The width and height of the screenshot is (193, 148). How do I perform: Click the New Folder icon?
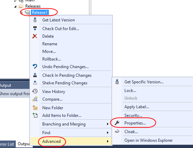point(35,108)
